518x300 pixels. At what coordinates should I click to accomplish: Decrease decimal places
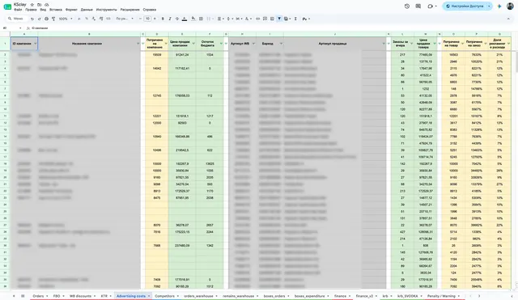pos(94,19)
